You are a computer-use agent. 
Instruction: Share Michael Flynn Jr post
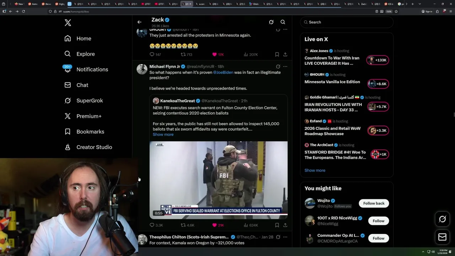tap(285, 225)
